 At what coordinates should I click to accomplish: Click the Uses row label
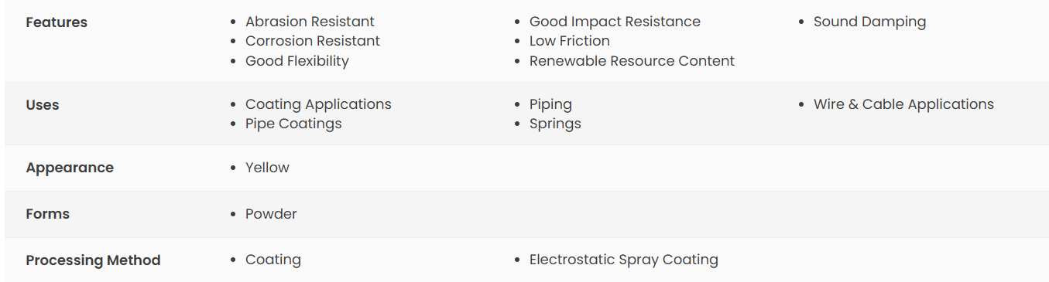click(43, 105)
